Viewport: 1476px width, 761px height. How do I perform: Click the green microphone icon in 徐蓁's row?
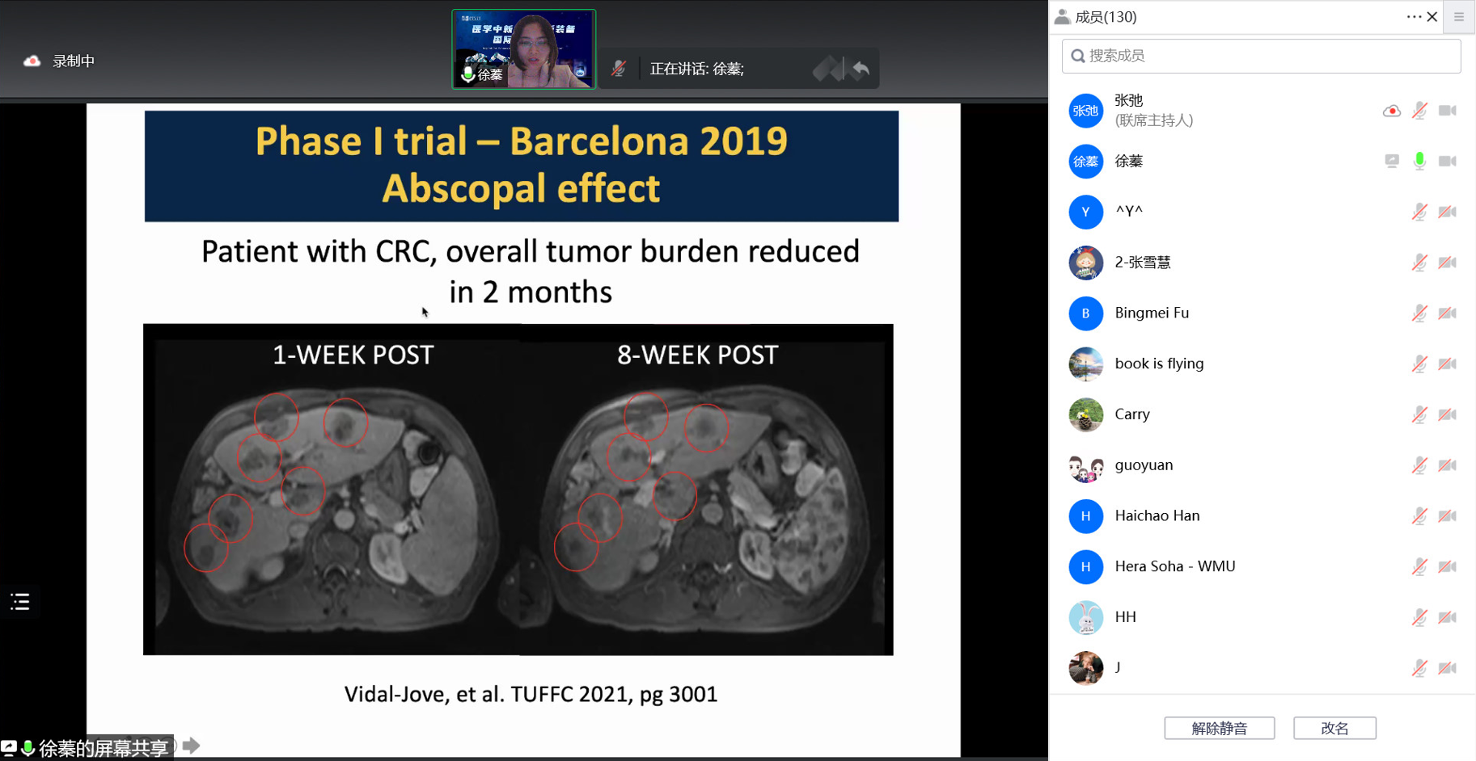1419,162
